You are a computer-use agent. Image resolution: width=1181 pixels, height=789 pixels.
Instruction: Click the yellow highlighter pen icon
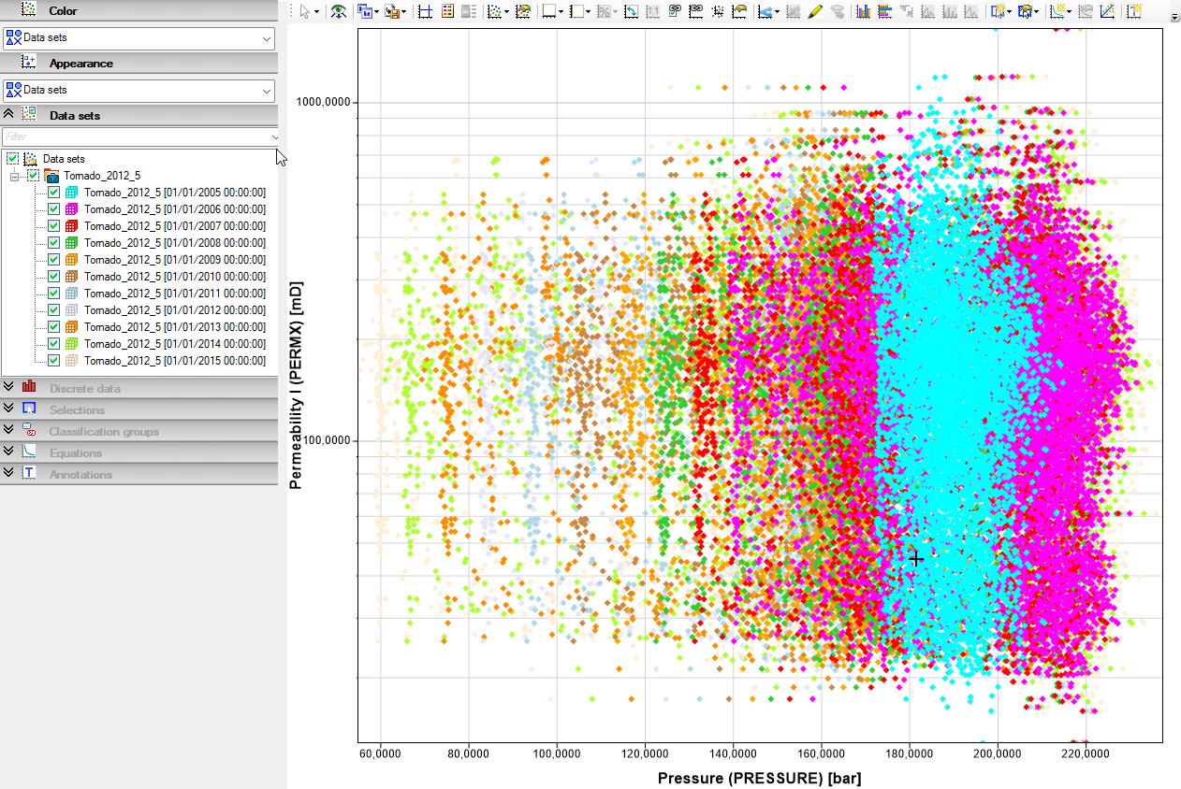[x=814, y=11]
